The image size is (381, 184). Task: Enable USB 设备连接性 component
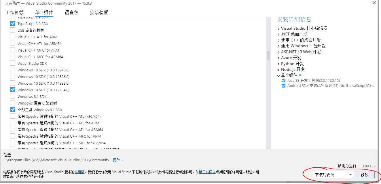point(12,30)
